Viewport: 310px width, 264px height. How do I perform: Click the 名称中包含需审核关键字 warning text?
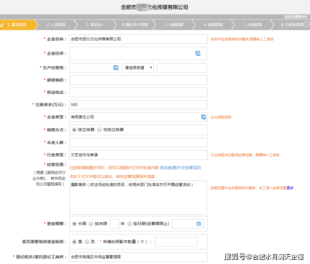click(242, 39)
